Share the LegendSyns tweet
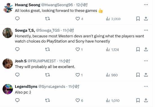Screen dimensions: 155x107 click(x=146, y=100)
